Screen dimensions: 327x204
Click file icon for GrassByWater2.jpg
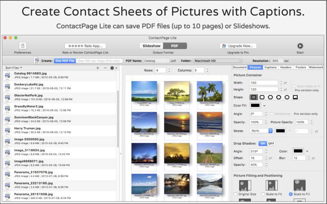pyautogui.click(x=7, y=109)
